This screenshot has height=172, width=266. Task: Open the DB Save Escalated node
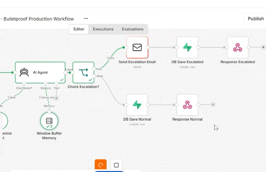(187, 47)
